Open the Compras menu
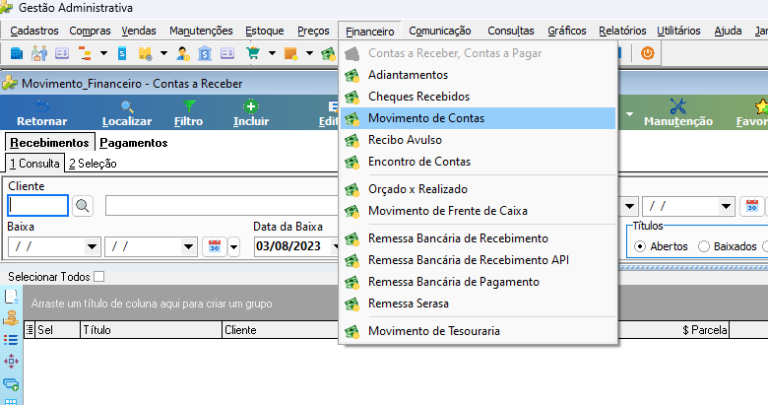 point(91,31)
